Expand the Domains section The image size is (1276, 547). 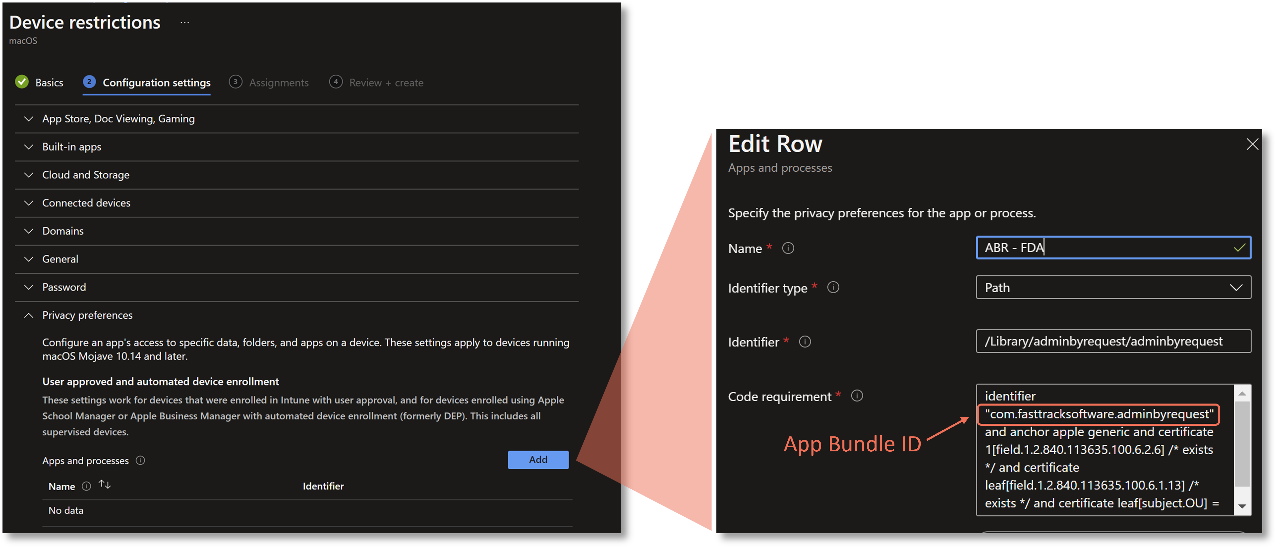(x=297, y=231)
